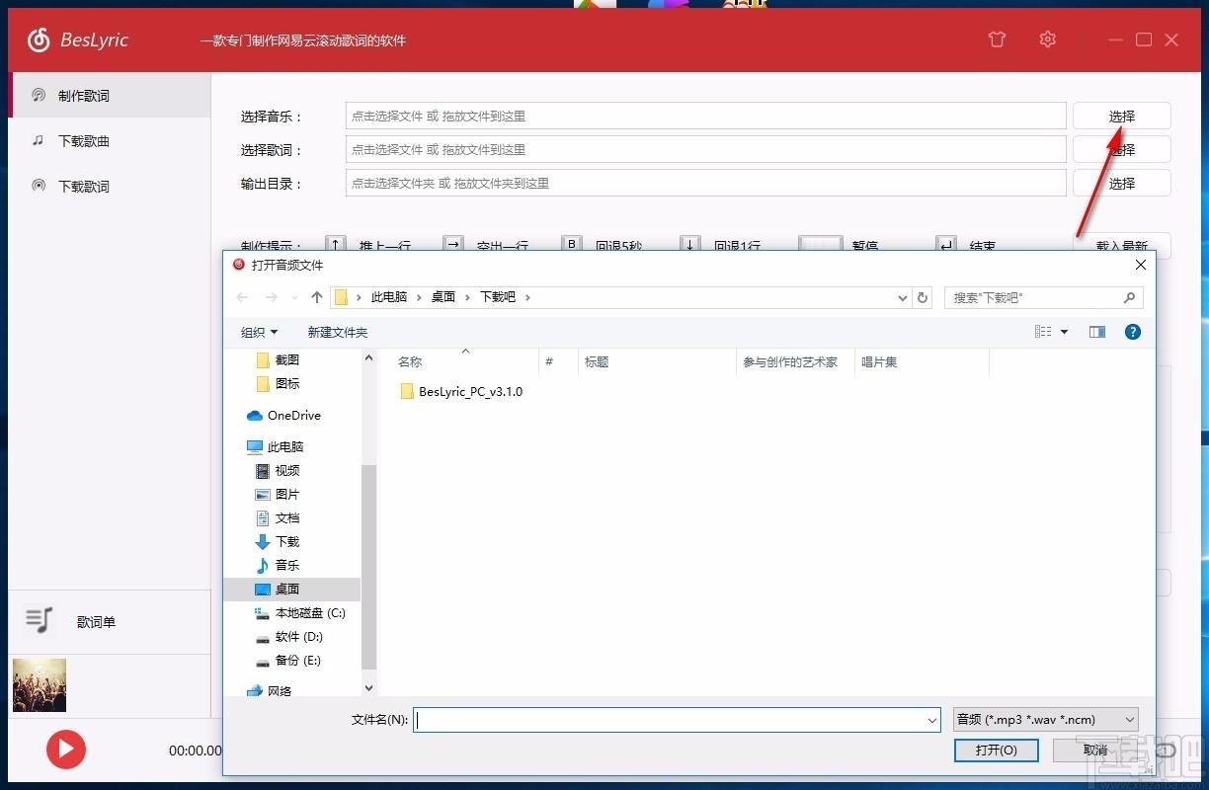Image resolution: width=1209 pixels, height=790 pixels.
Task: Switch to 下载歌词 tab
Action: [x=110, y=186]
